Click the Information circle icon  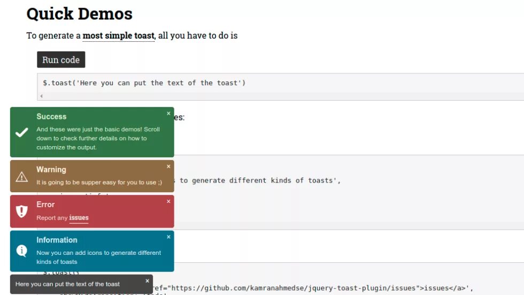click(22, 251)
